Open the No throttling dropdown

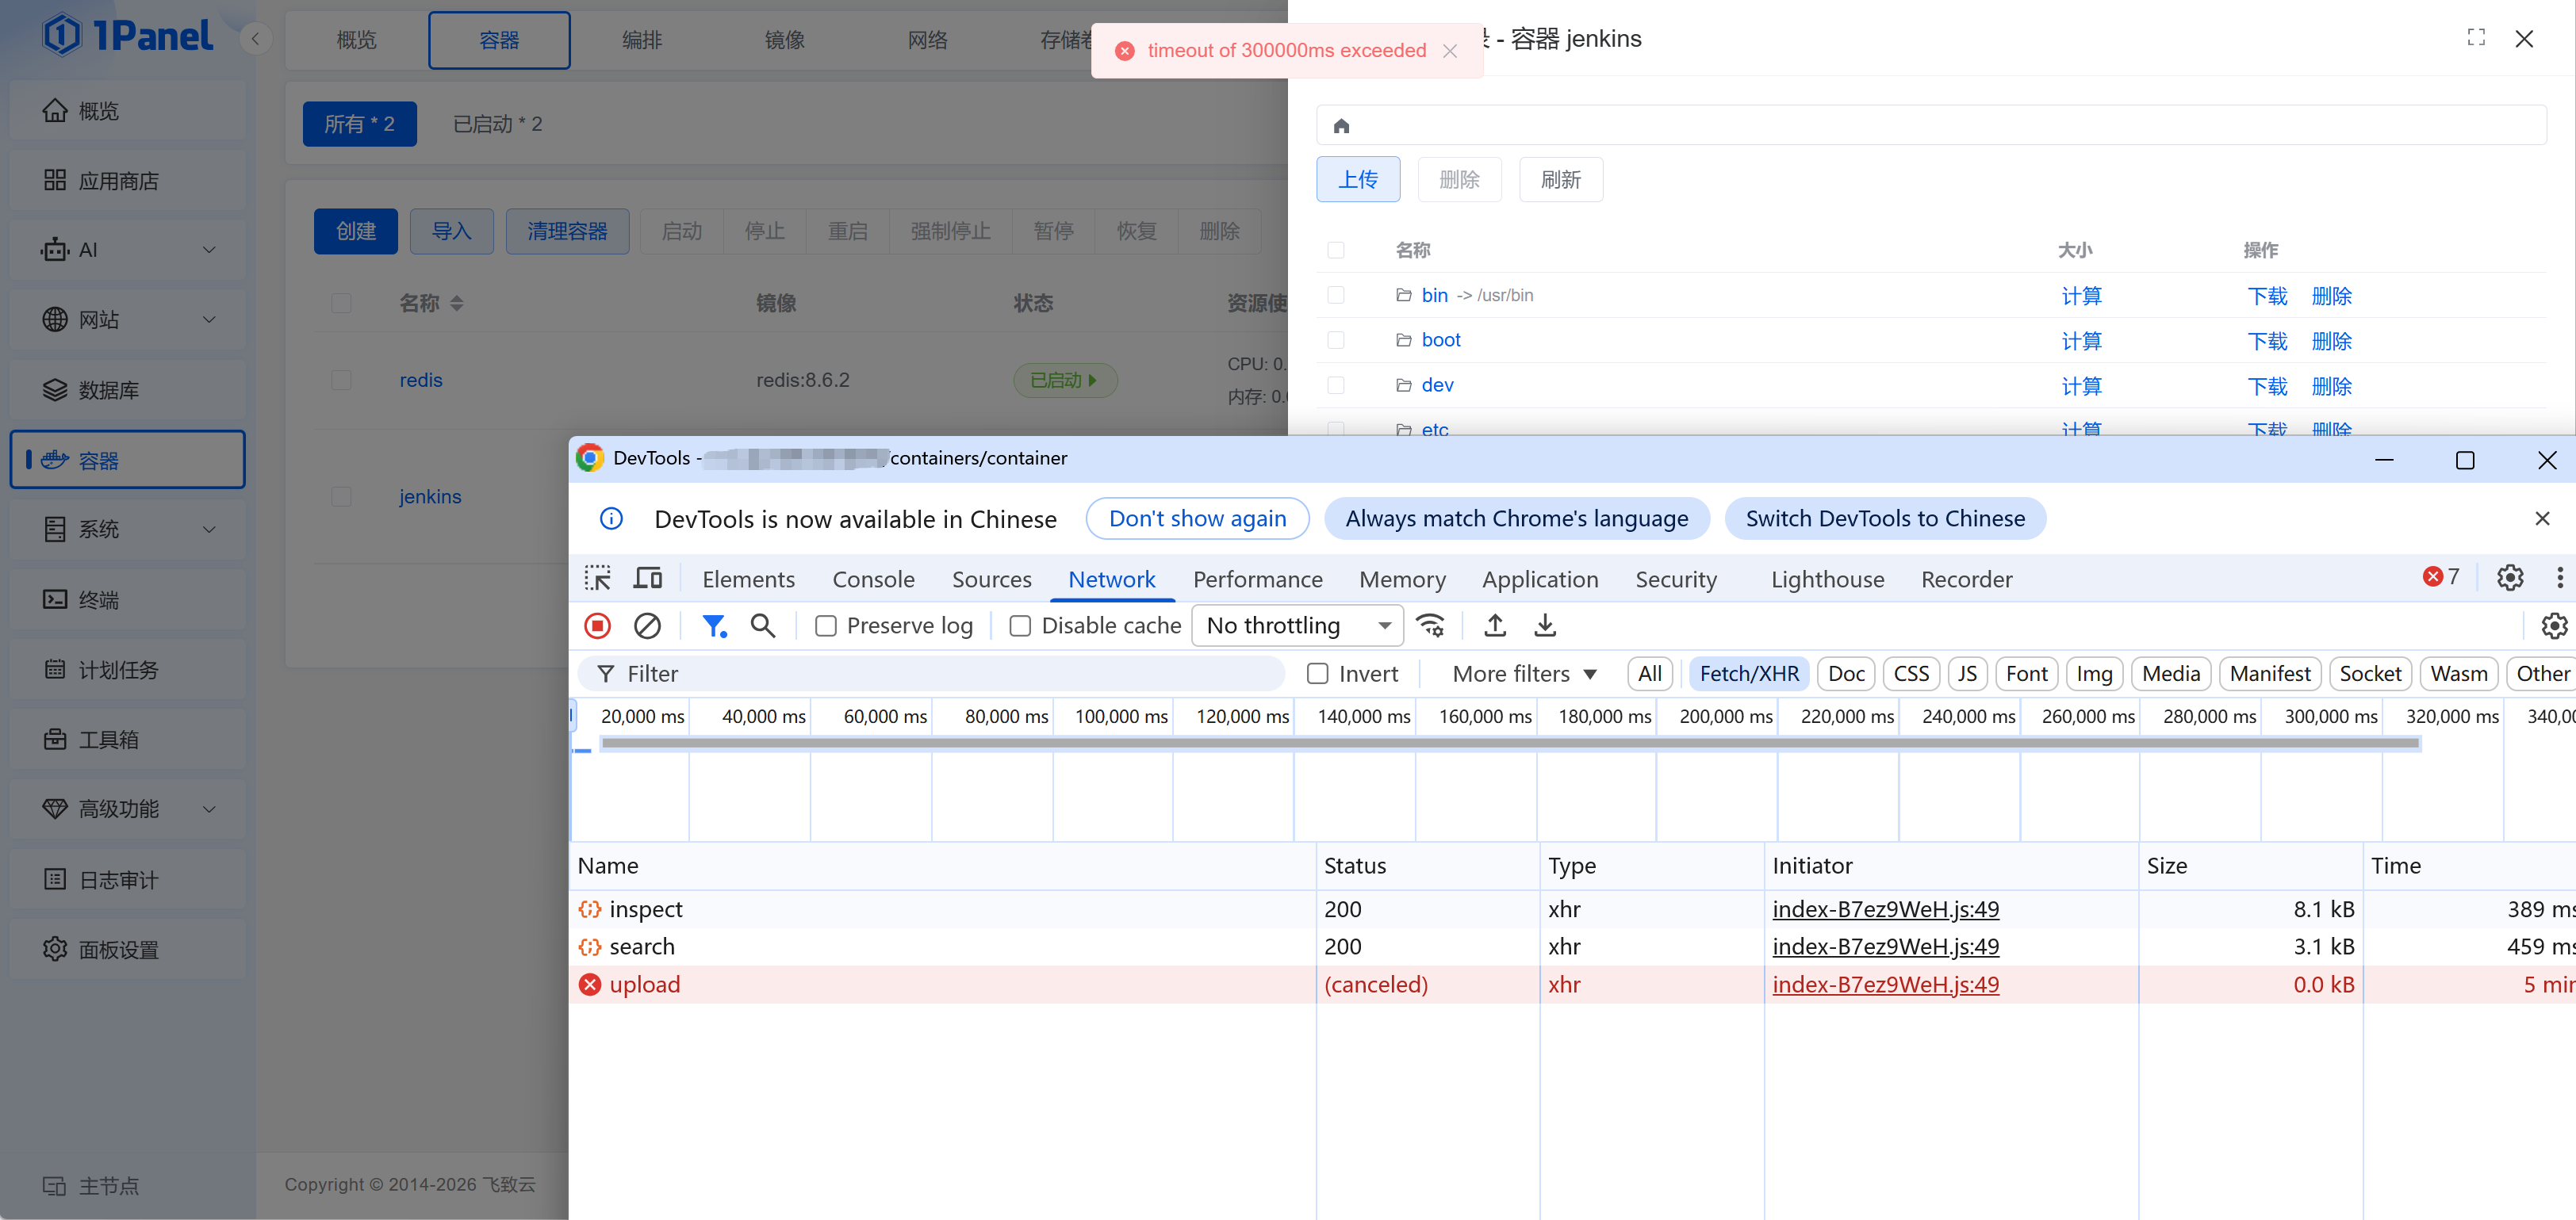coord(1297,625)
